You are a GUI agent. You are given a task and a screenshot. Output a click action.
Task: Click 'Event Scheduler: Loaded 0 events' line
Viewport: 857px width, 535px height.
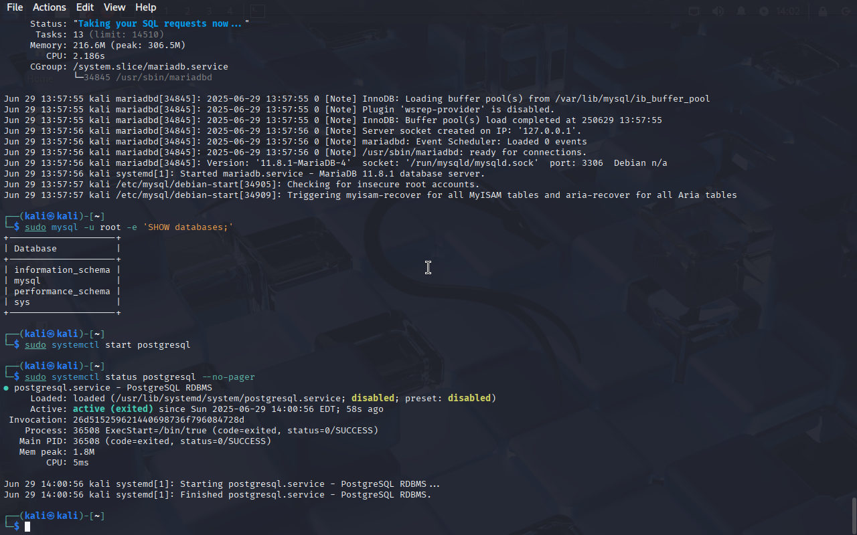tap(295, 141)
